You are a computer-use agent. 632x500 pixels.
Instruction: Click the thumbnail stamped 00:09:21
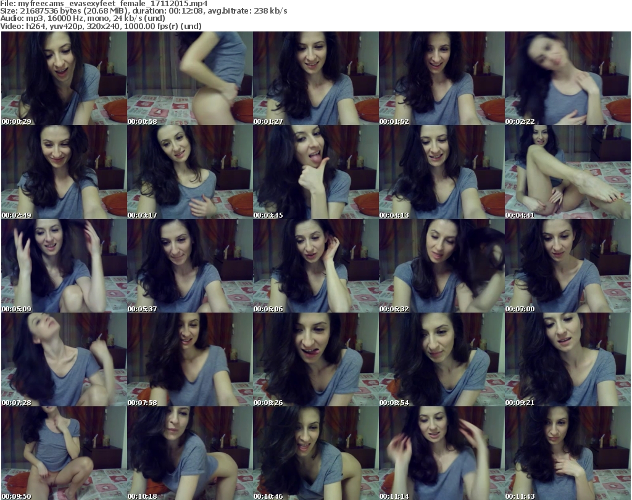568,359
